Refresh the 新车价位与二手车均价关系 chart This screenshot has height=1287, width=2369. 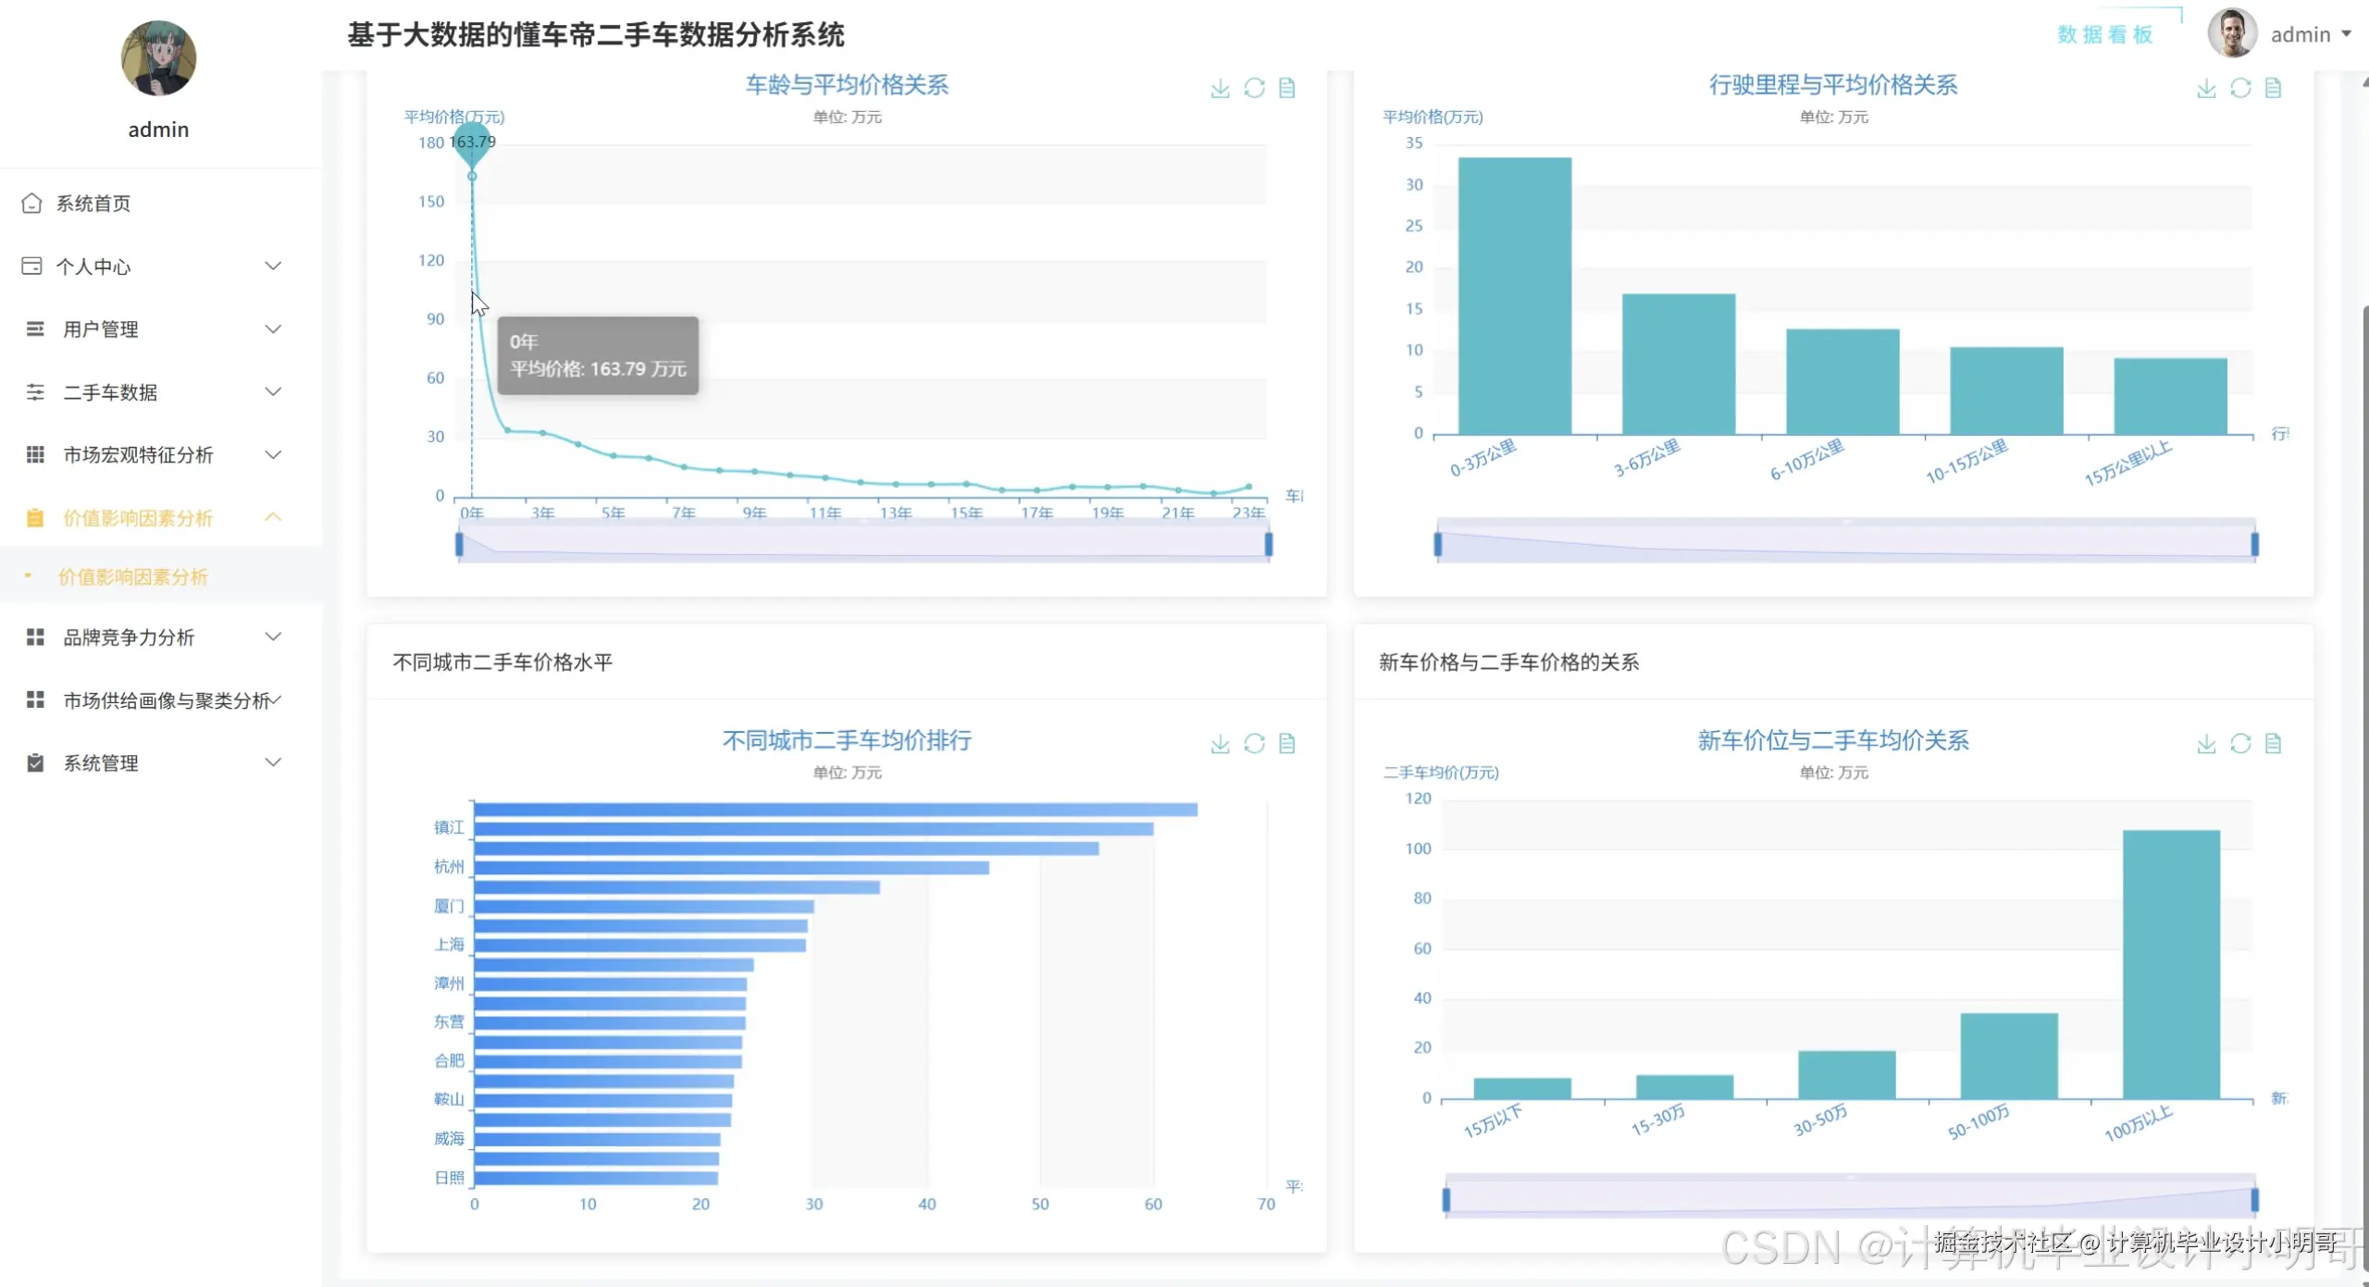point(2239,743)
